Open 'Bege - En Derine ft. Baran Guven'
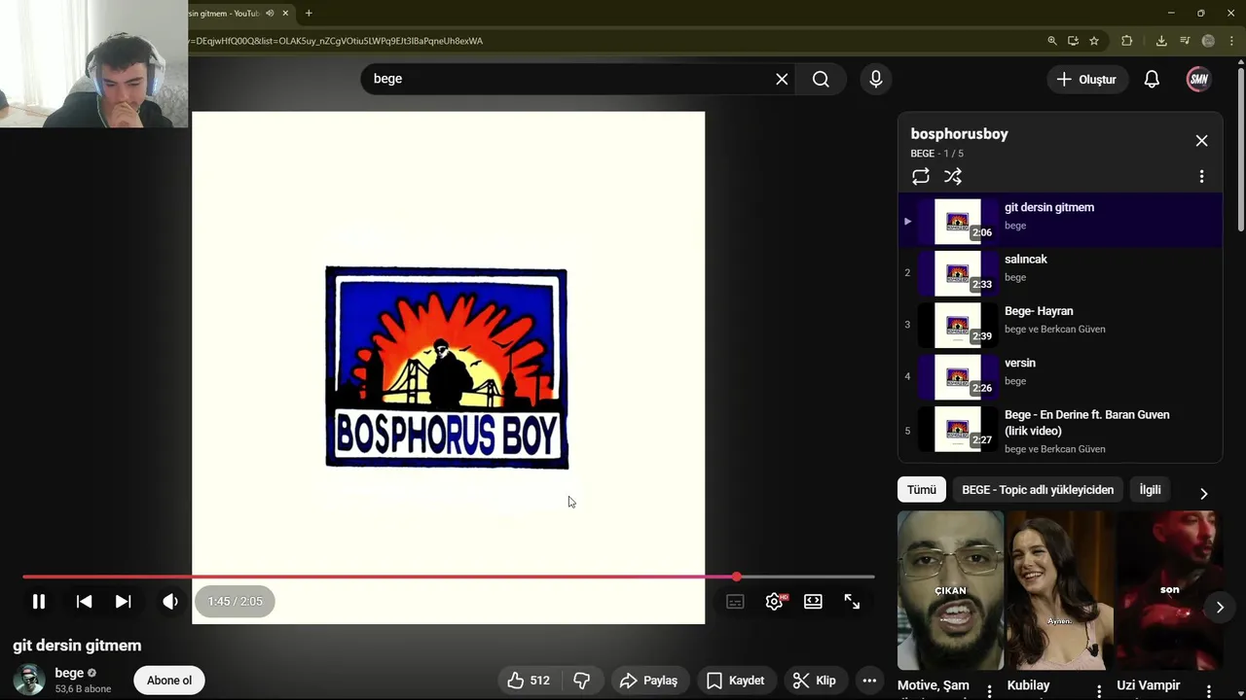 point(1060,431)
